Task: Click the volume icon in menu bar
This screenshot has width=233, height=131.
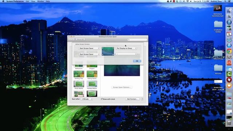Action: click(191, 1)
